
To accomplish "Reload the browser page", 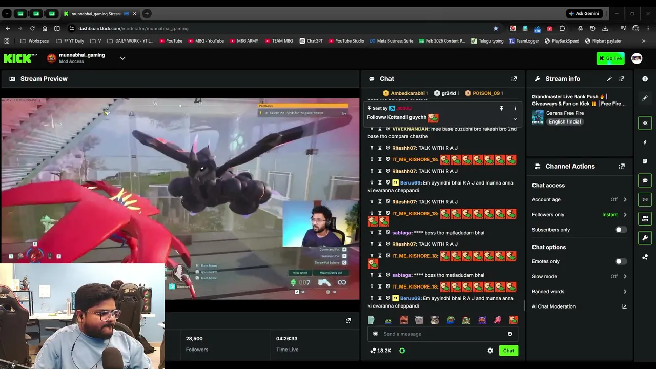I will point(32,28).
